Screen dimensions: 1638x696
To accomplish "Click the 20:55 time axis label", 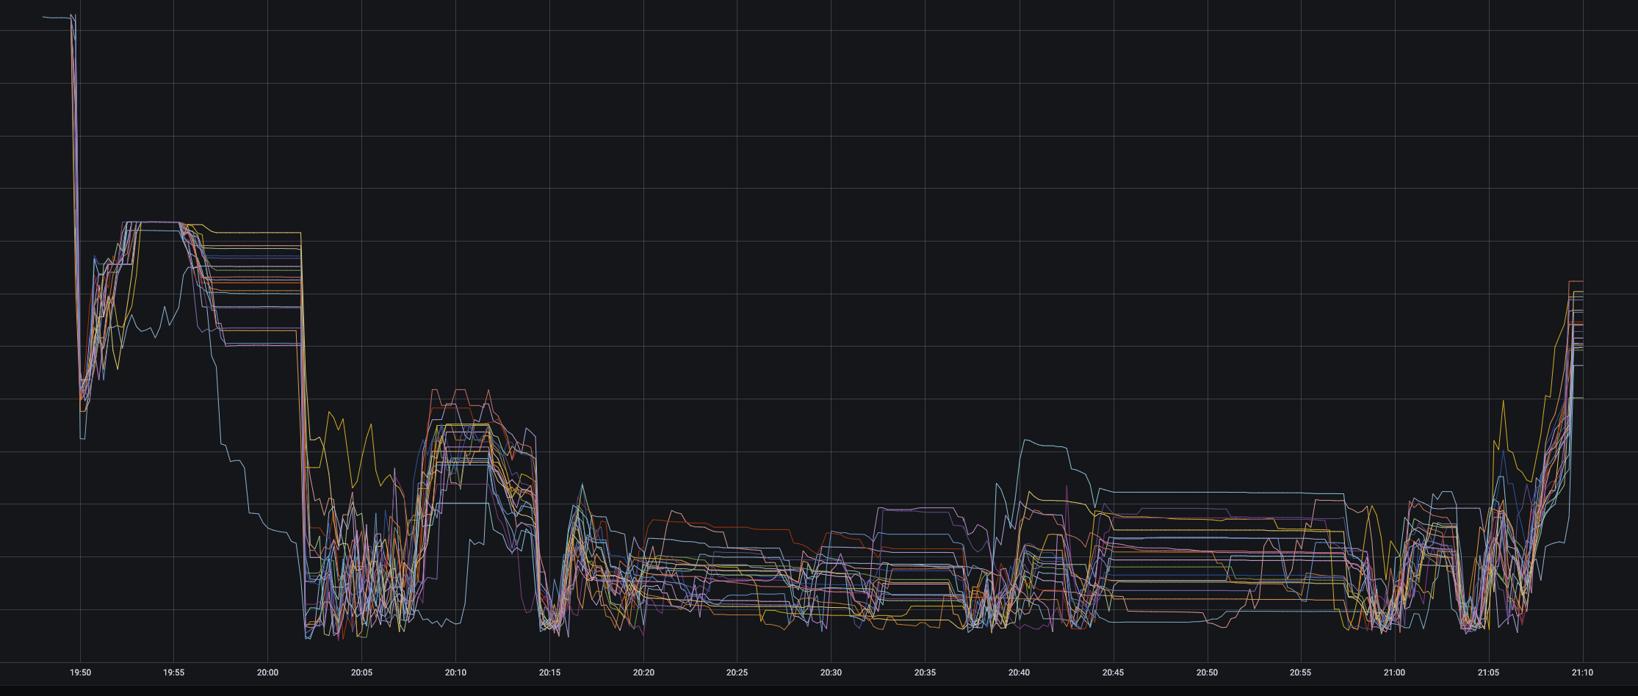I will (1301, 673).
